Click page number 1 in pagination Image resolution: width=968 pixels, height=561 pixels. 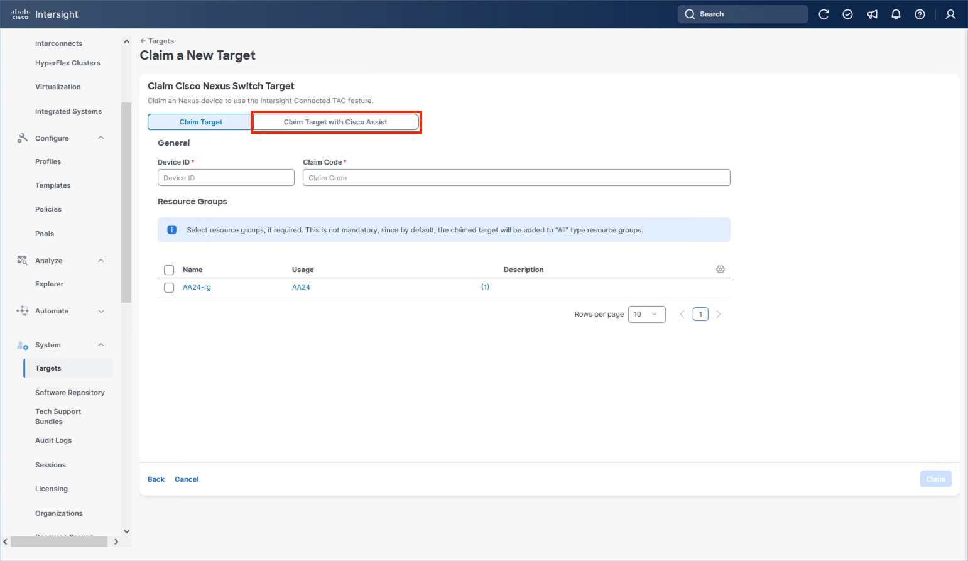point(700,314)
